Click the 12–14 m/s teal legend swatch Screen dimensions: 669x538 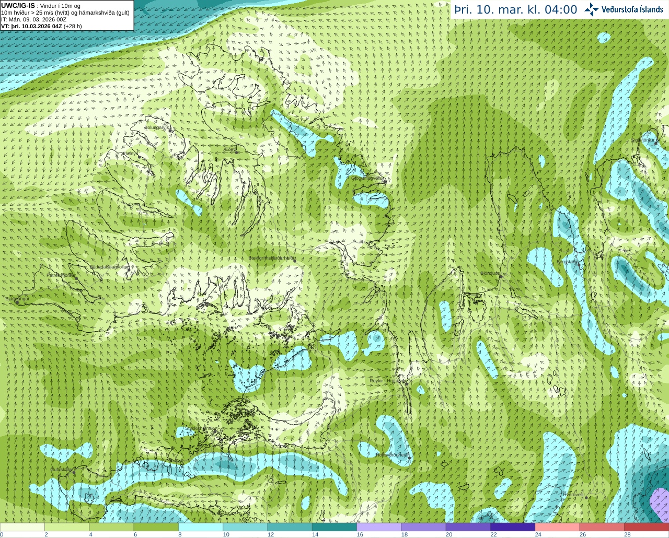(x=290, y=527)
